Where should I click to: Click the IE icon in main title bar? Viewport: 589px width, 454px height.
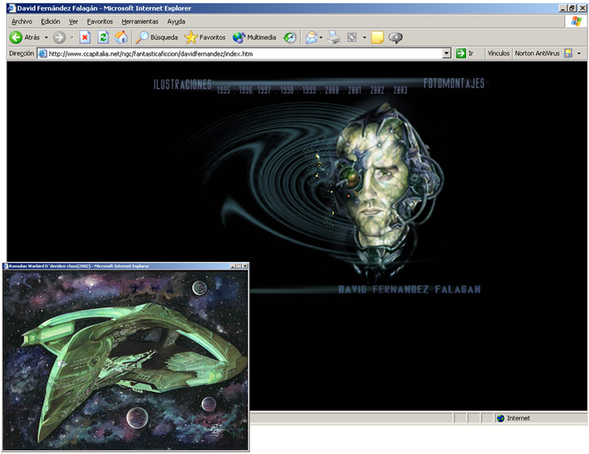(x=12, y=8)
